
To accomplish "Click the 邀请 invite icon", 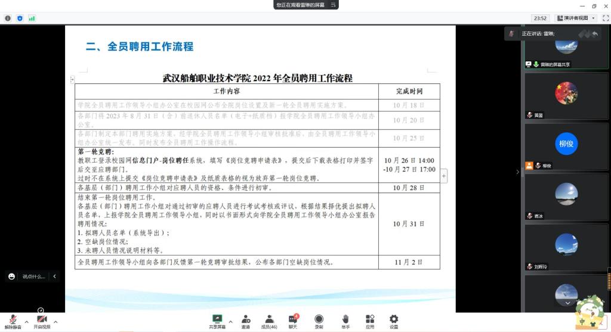I will (x=245, y=321).
